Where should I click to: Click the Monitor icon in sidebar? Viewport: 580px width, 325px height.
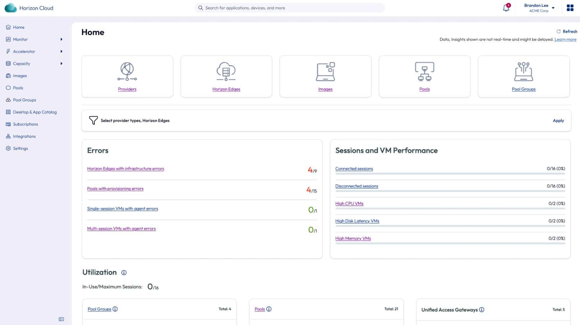[x=8, y=39]
